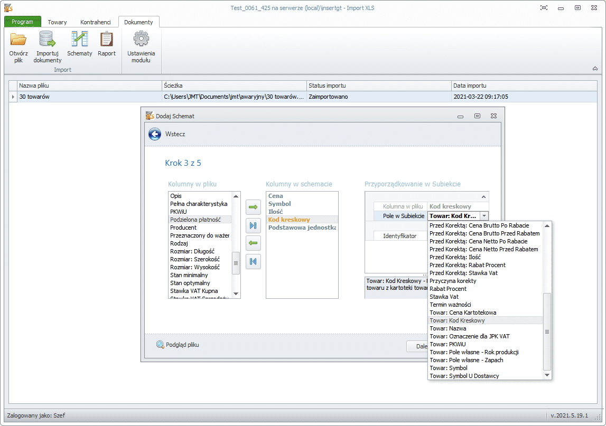Screen dimensions: 606x426
Task: Select the Dokumenty tab
Action: pos(138,22)
